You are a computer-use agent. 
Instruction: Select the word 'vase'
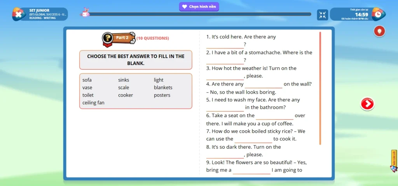87,88
